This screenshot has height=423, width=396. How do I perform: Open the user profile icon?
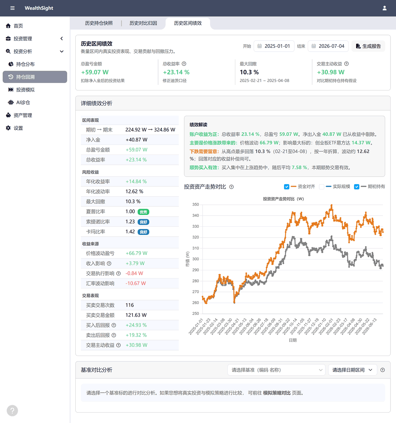385,8
